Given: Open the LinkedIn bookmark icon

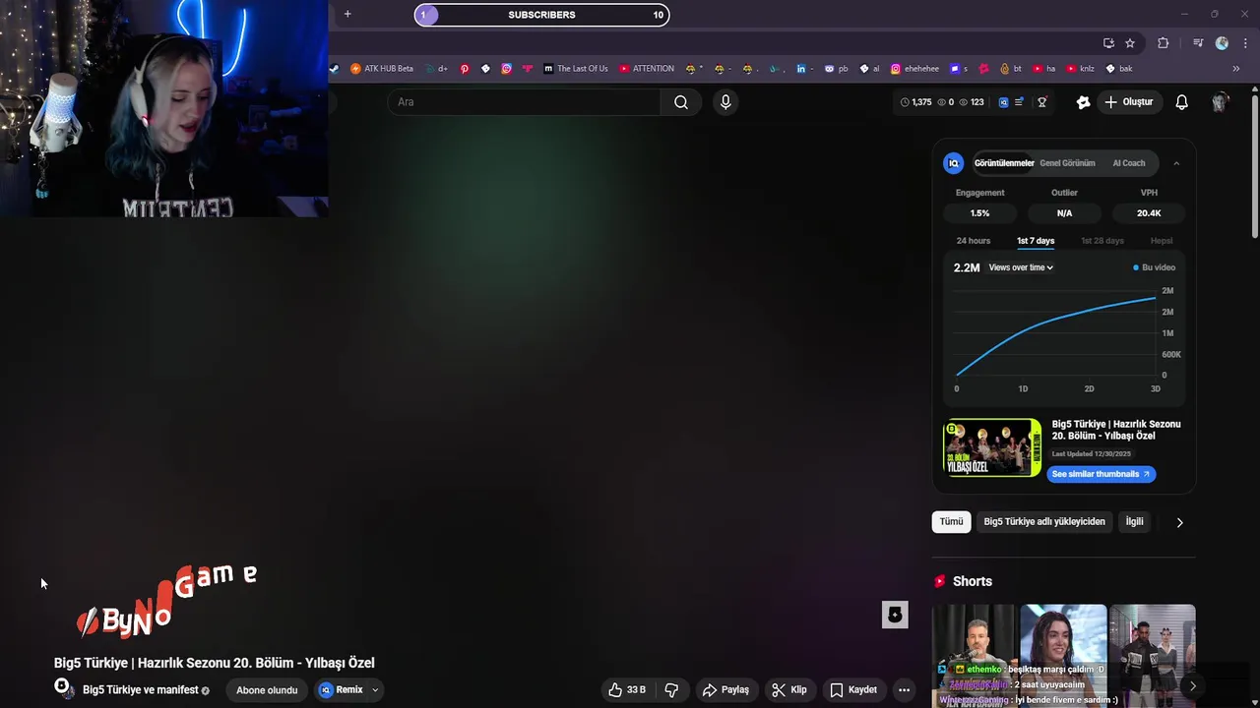Looking at the screenshot, I should click(x=801, y=69).
